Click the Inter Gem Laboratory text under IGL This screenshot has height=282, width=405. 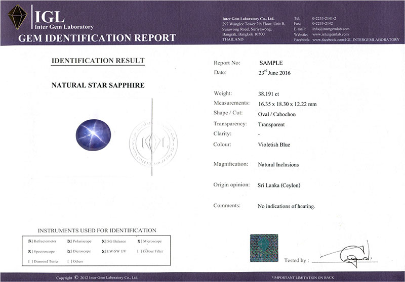64,27
